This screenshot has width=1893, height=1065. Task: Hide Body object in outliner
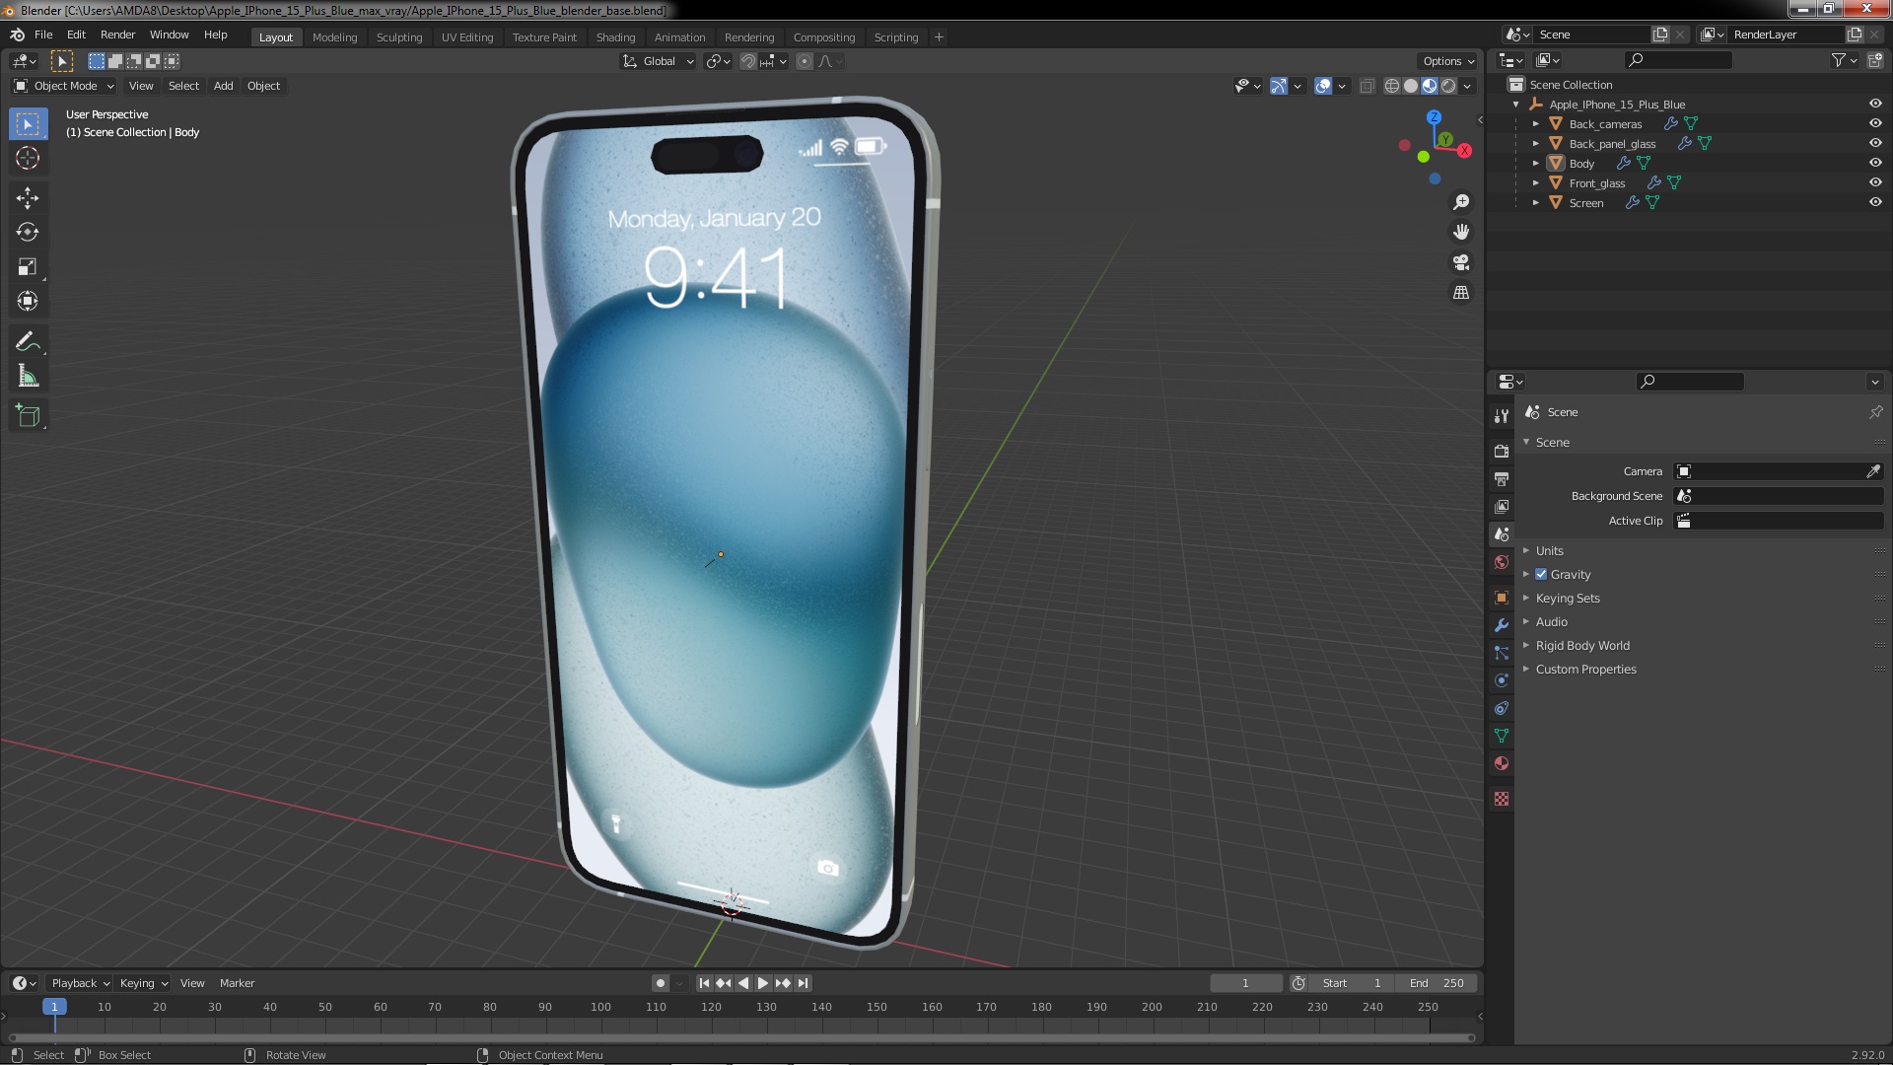tap(1875, 163)
